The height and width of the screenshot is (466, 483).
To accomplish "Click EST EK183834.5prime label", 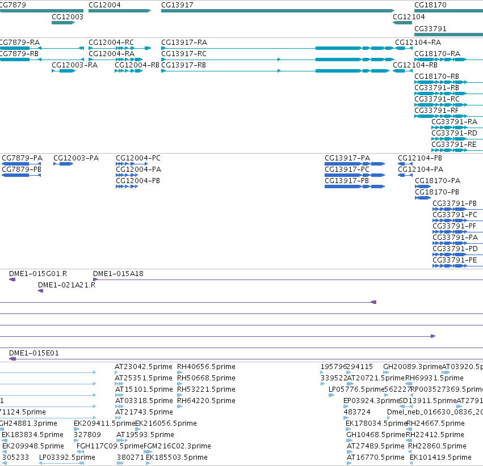I will pos(32,435).
